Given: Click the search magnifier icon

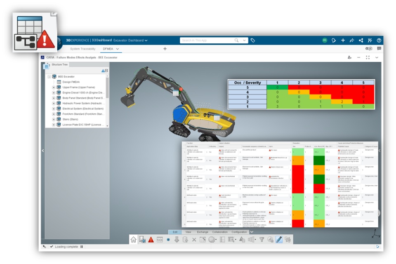Looking at the screenshot, I should [236, 40].
